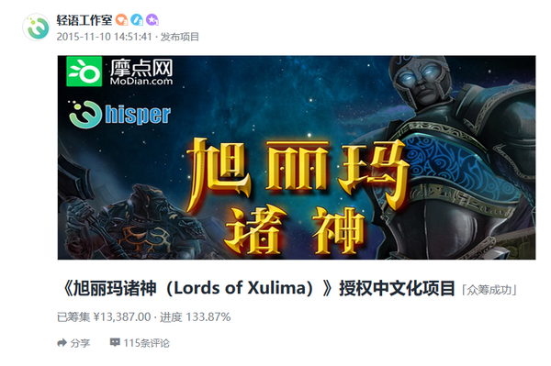
Task: Click the MoDian.com text in banner
Action: 141,82
